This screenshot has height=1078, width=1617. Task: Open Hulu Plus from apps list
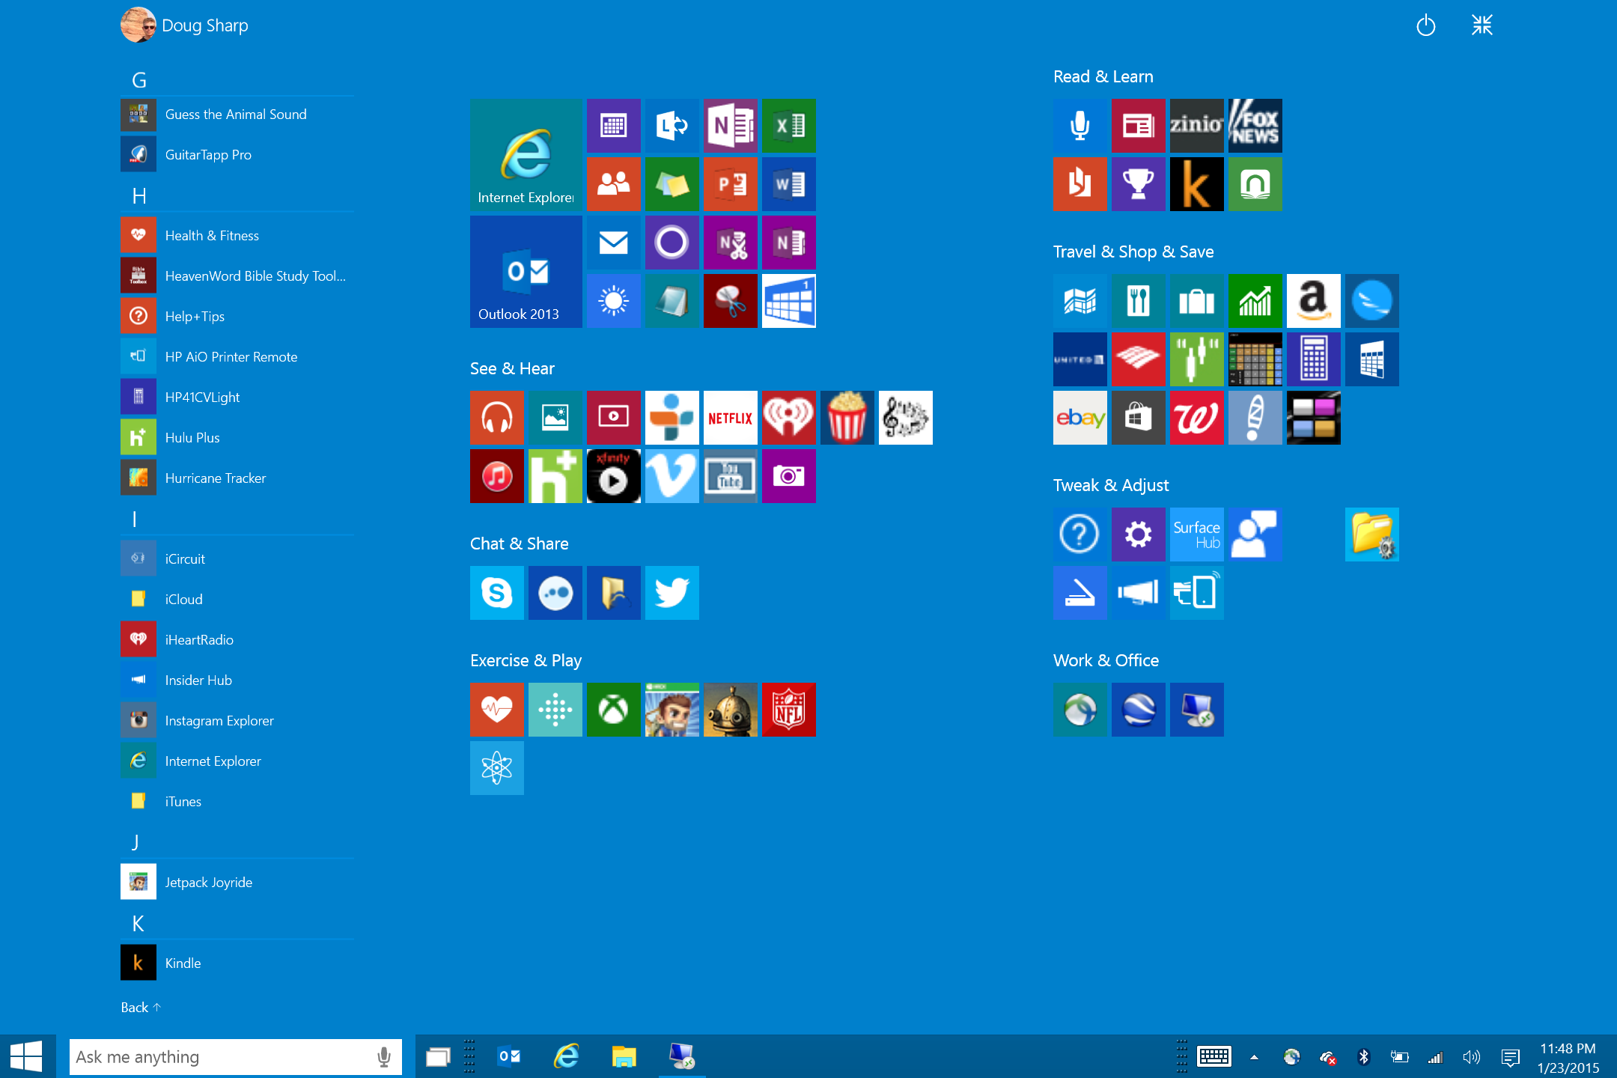tap(237, 438)
